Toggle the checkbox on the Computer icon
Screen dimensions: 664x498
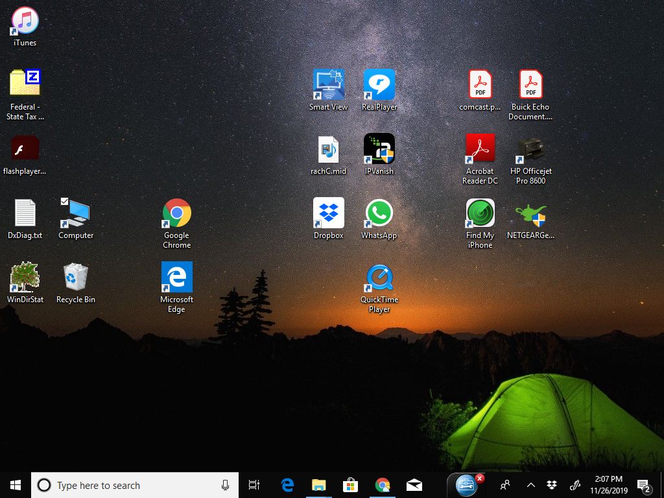coord(64,202)
